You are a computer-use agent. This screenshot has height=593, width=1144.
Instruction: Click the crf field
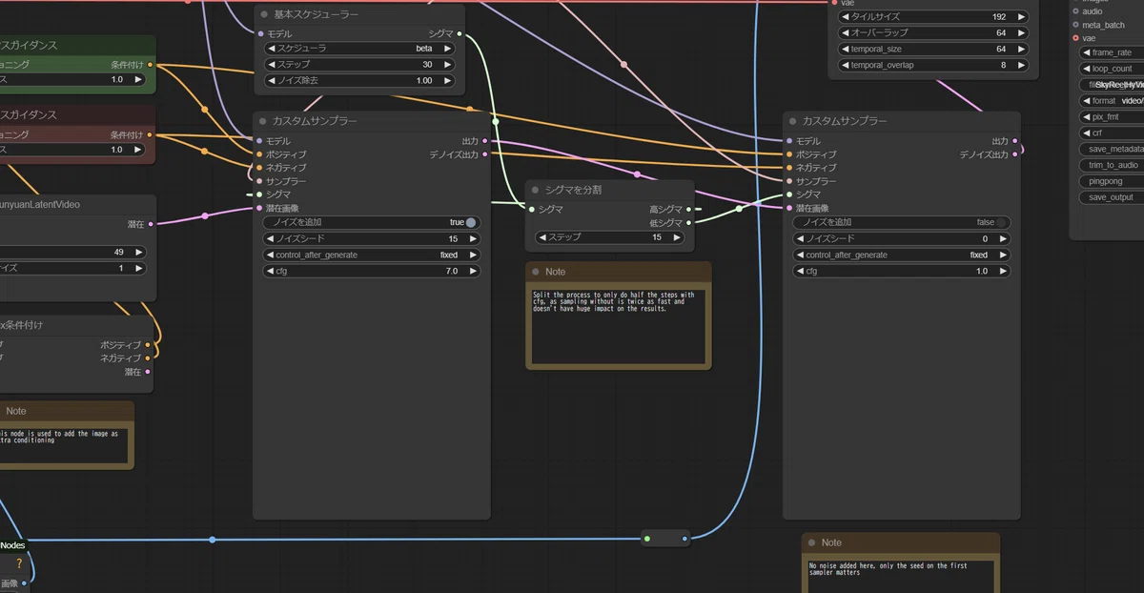(1112, 133)
